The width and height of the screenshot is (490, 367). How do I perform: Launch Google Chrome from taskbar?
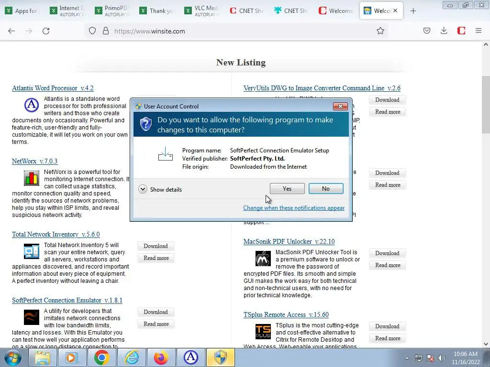(101, 357)
